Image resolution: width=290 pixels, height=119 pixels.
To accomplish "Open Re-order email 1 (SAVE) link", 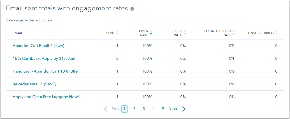I will pos(34,84).
